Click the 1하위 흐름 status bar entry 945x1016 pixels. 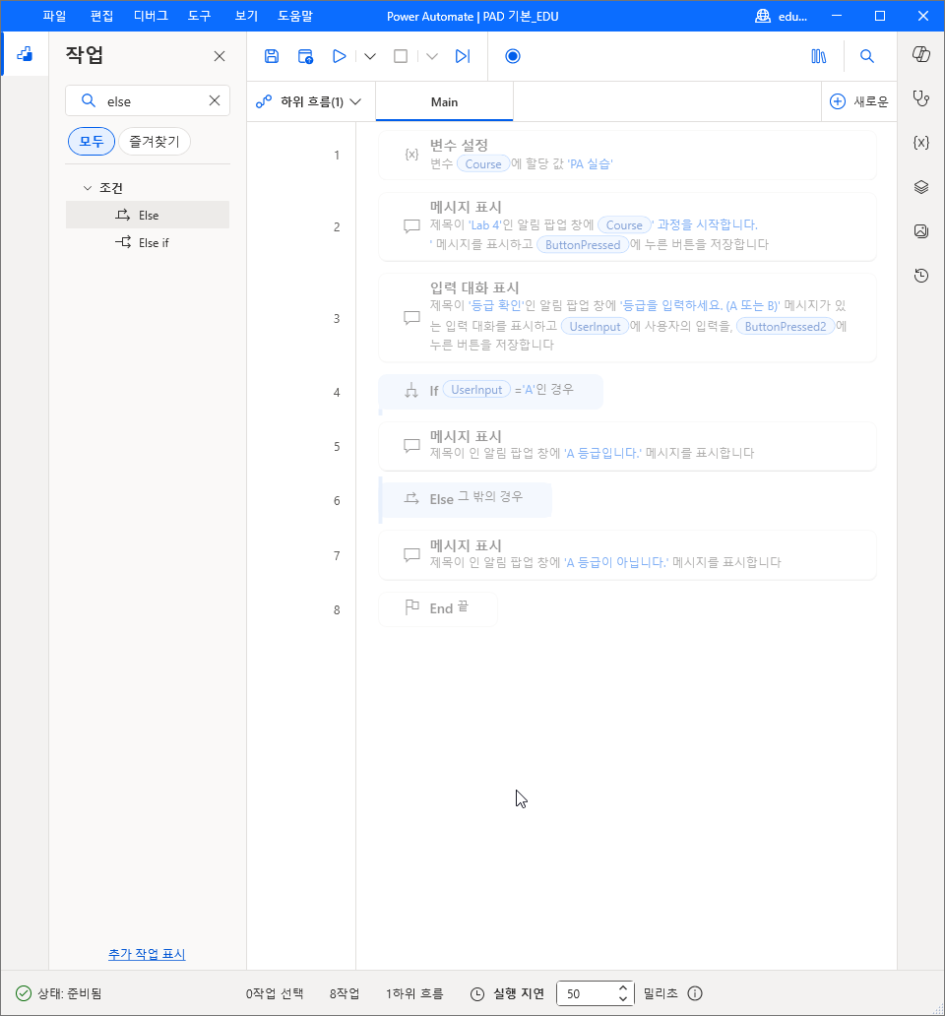point(414,993)
